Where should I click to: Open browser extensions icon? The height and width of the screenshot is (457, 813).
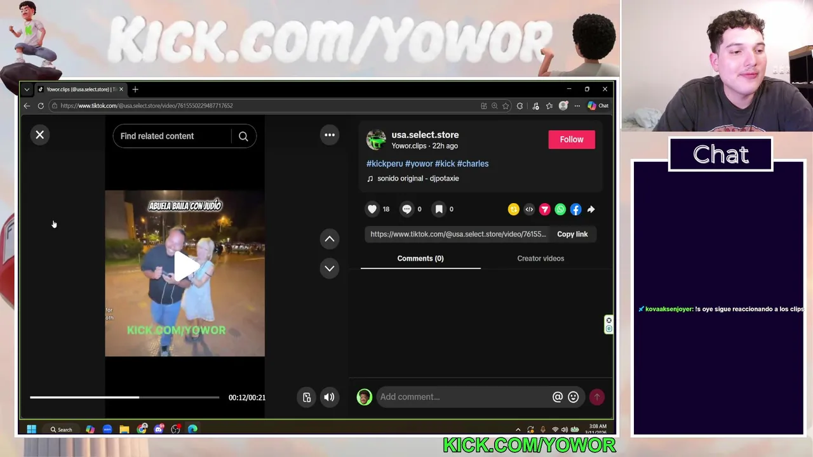520,106
